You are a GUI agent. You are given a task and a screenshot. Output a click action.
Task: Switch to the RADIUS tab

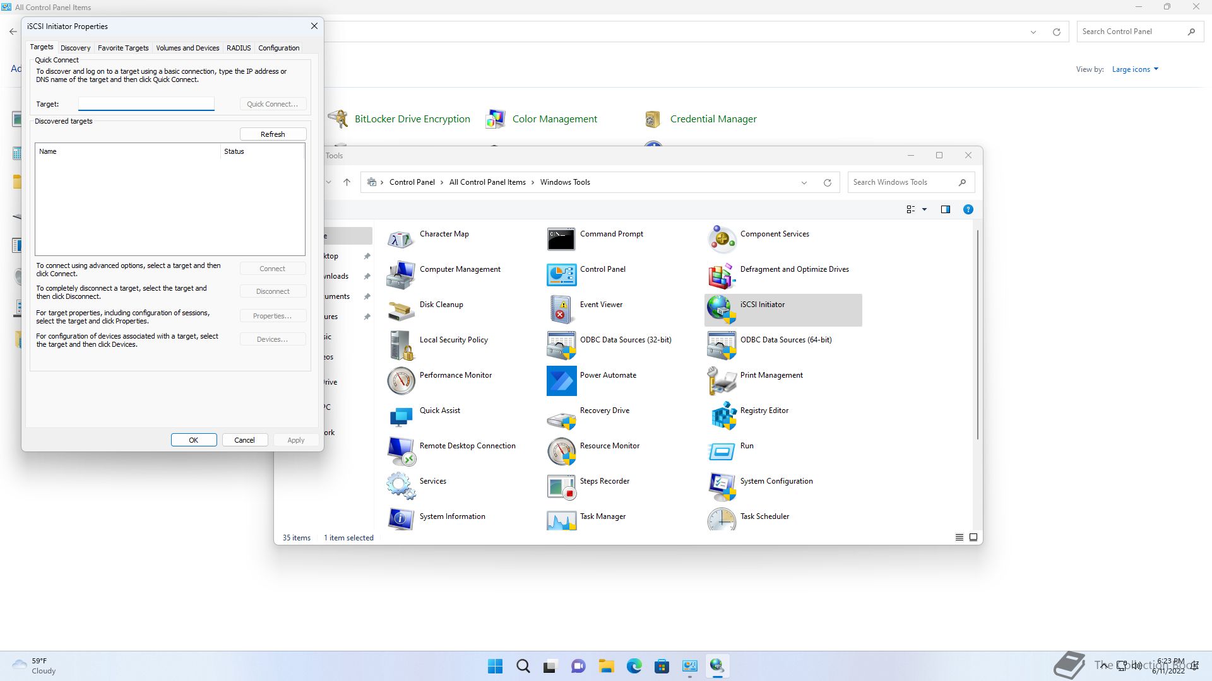239,48
